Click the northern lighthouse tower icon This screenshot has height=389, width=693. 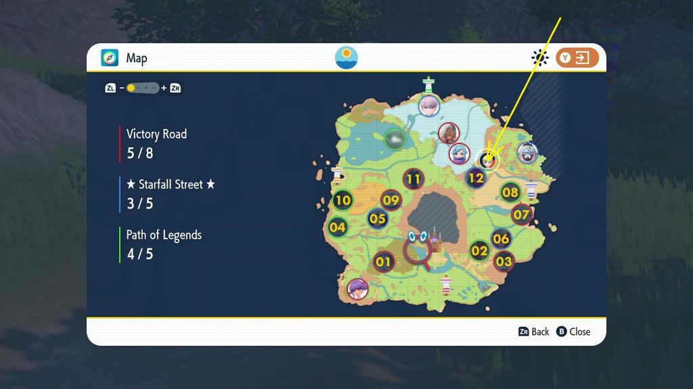428,84
